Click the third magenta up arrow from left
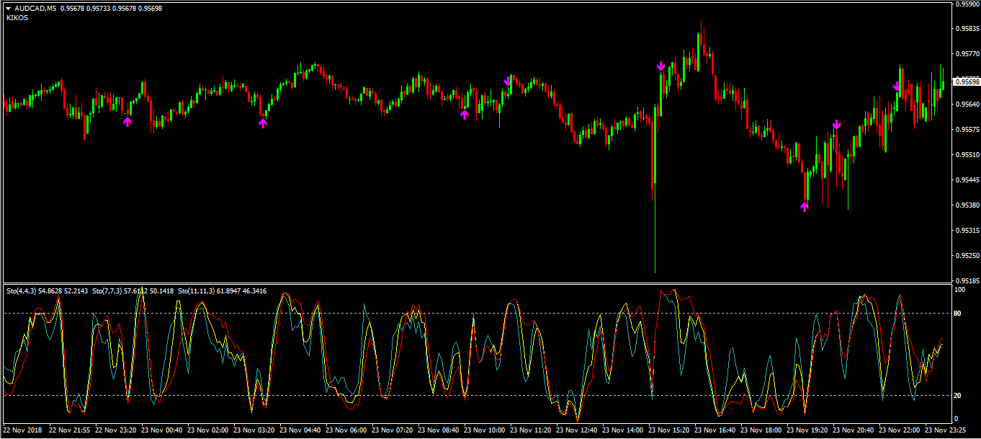Image resolution: width=981 pixels, height=439 pixels. [x=465, y=114]
